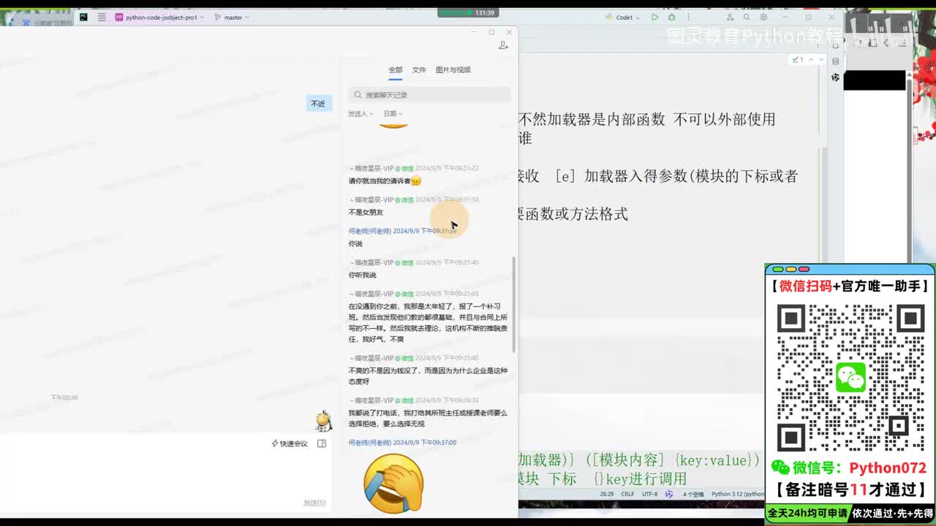Select the message starting 不爽的不是因为钱没了

coord(428,376)
